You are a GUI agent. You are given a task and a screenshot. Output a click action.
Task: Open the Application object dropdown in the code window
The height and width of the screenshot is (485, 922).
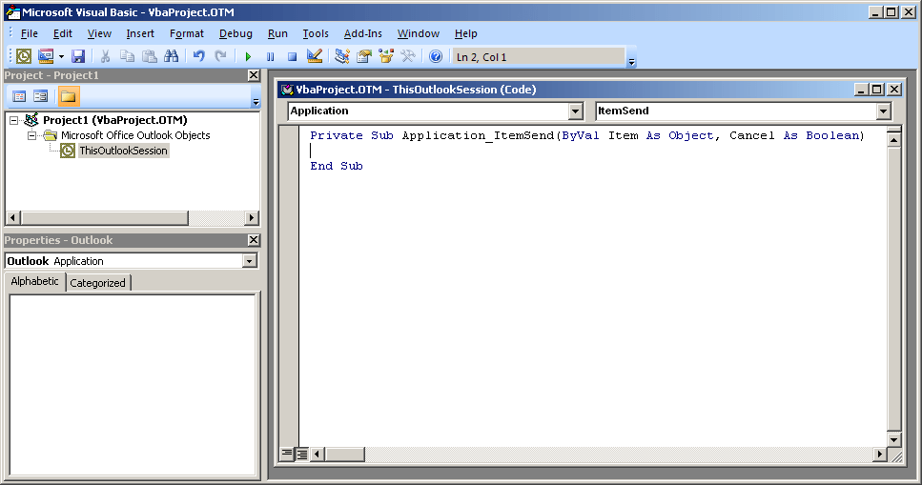(x=575, y=111)
